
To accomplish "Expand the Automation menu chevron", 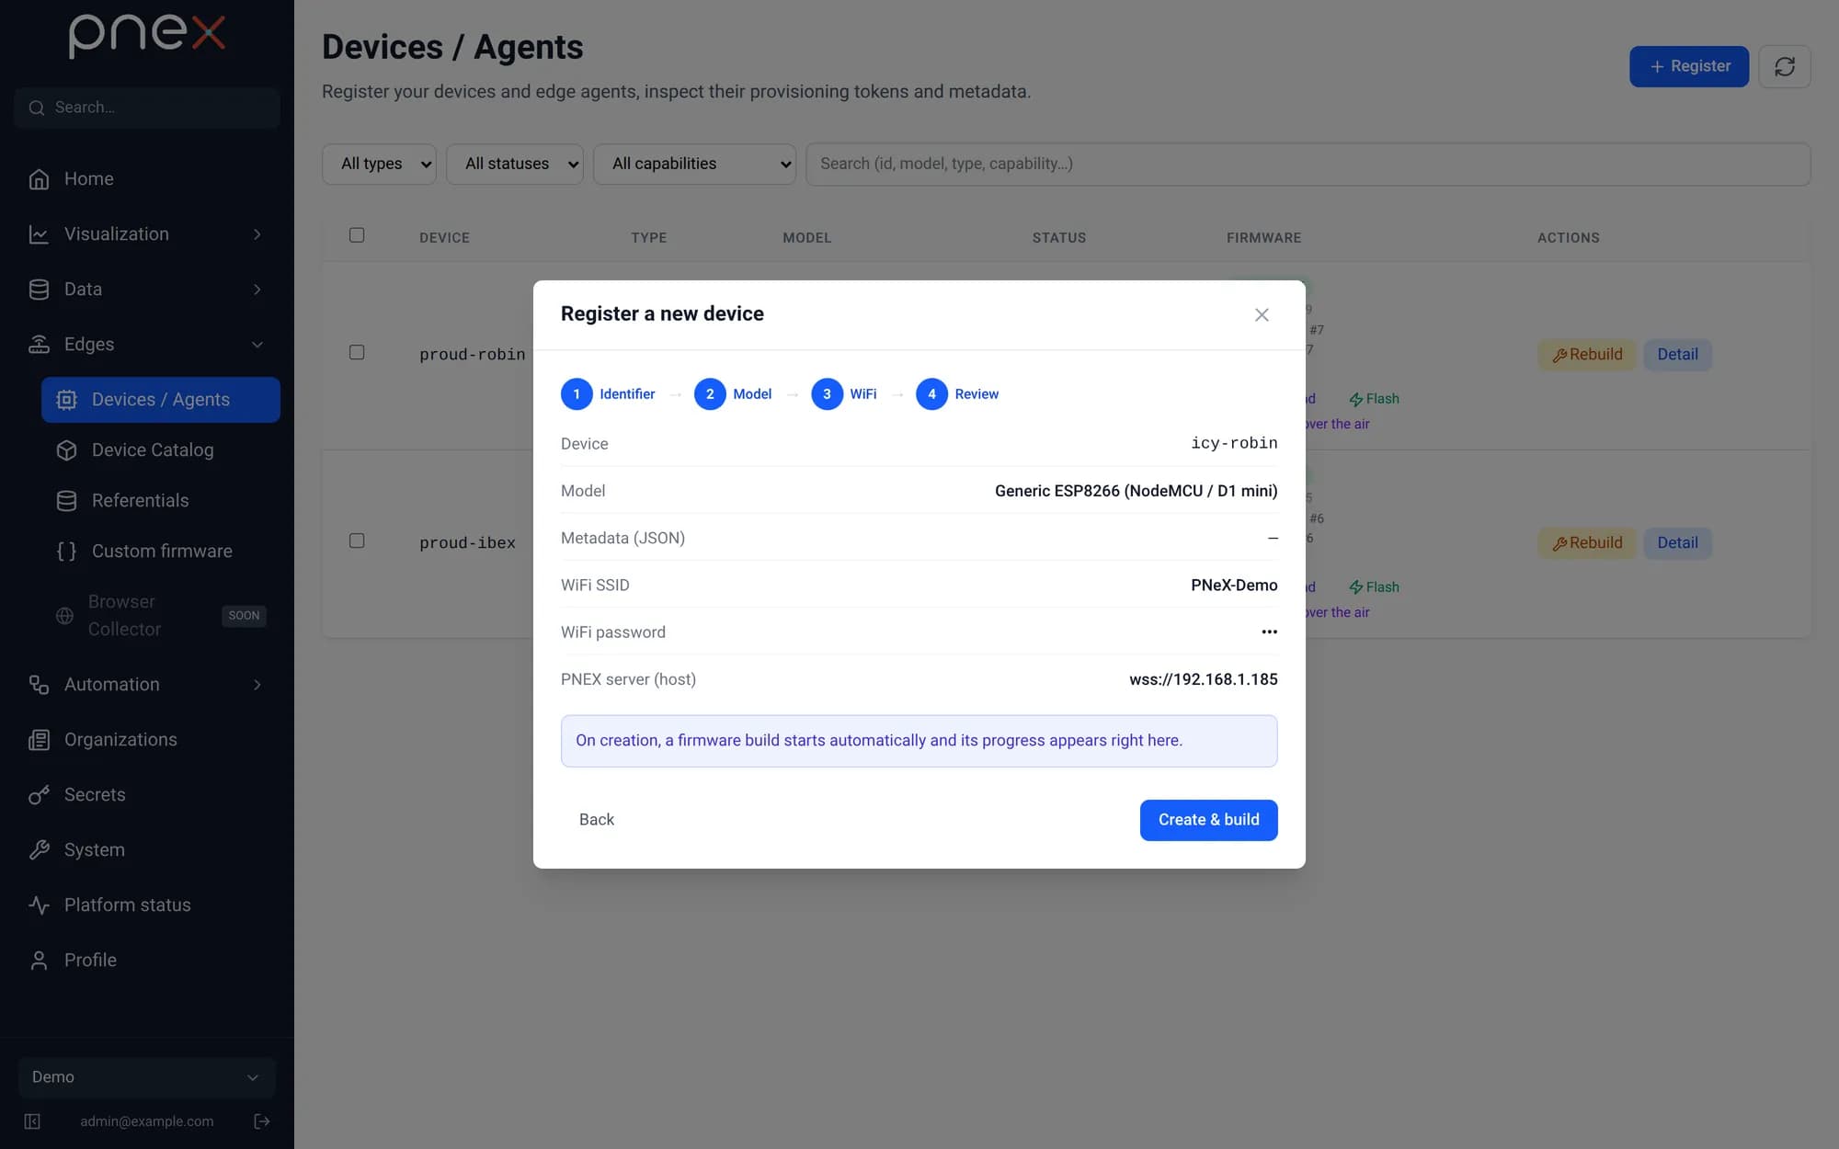I will pyautogui.click(x=257, y=685).
